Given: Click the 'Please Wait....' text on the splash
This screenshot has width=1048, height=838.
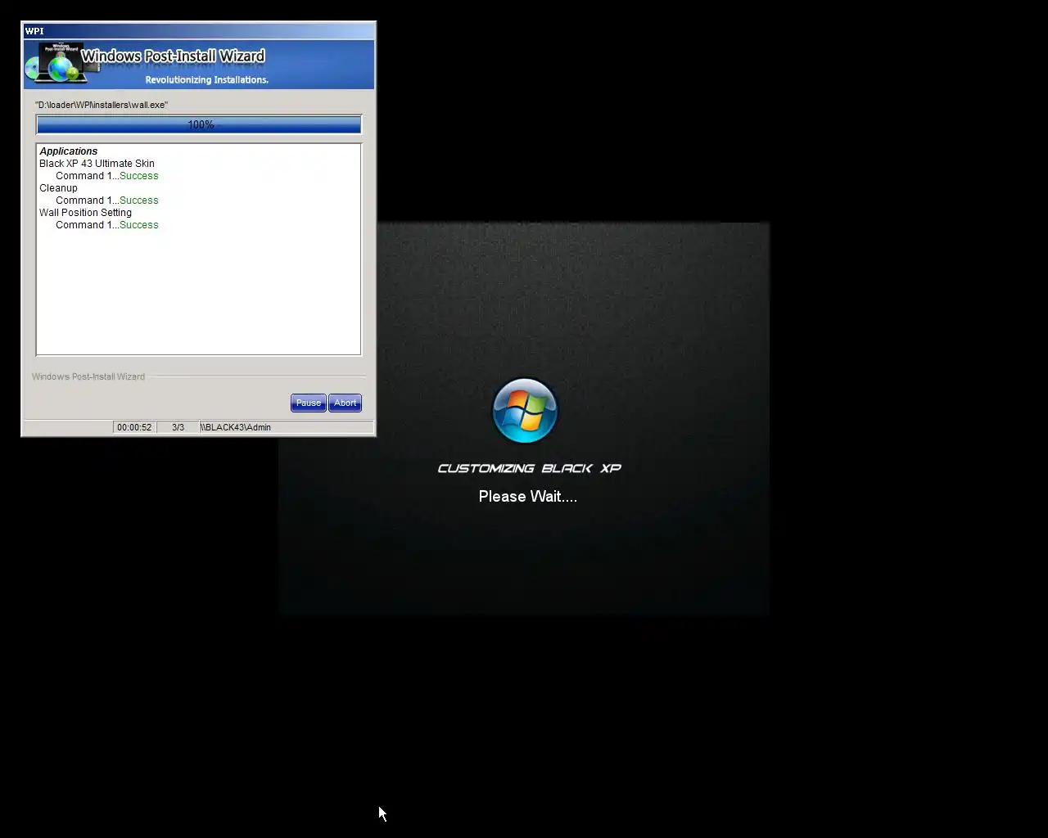Looking at the screenshot, I should [528, 496].
